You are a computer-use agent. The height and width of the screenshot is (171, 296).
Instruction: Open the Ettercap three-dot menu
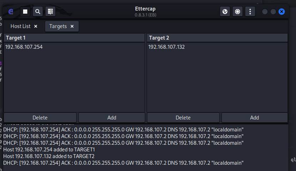(x=250, y=11)
